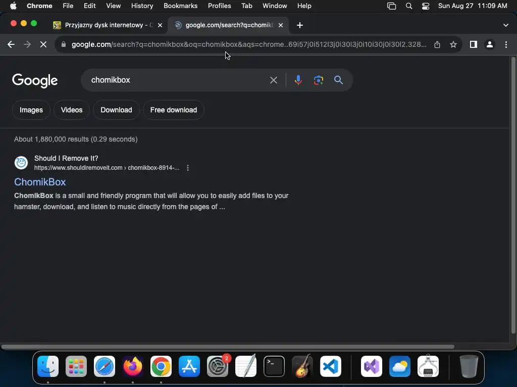Open Control Center in the menu bar
This screenshot has height=387, width=517.
tap(426, 6)
